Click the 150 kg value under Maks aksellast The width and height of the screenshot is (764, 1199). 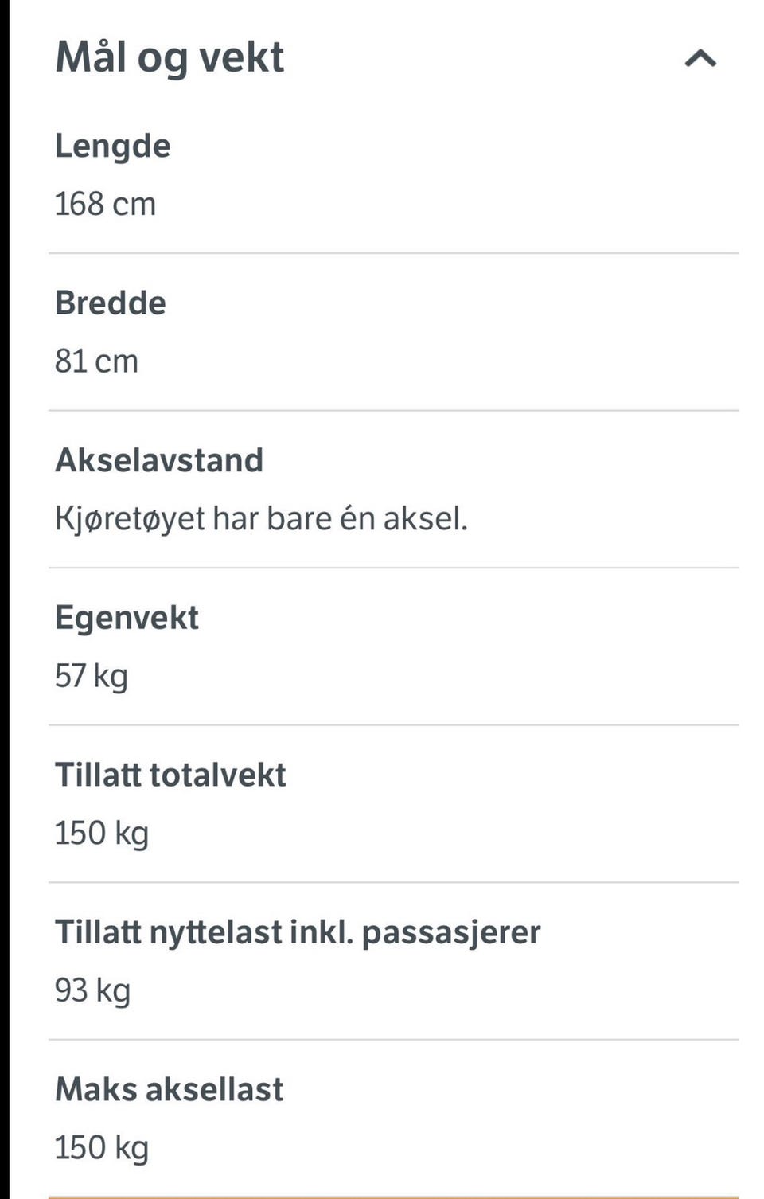coord(102,1148)
